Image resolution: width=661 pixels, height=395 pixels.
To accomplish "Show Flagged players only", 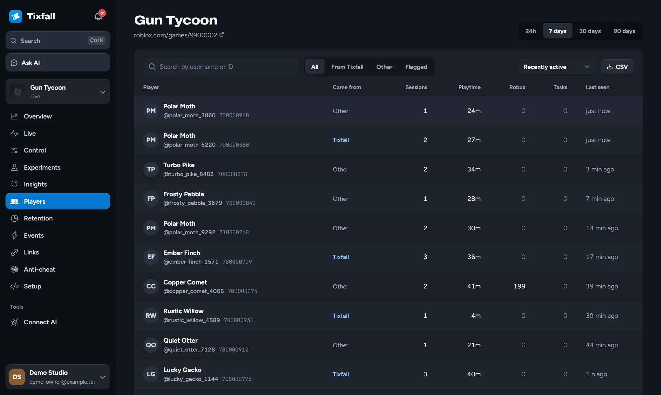I will (x=416, y=67).
